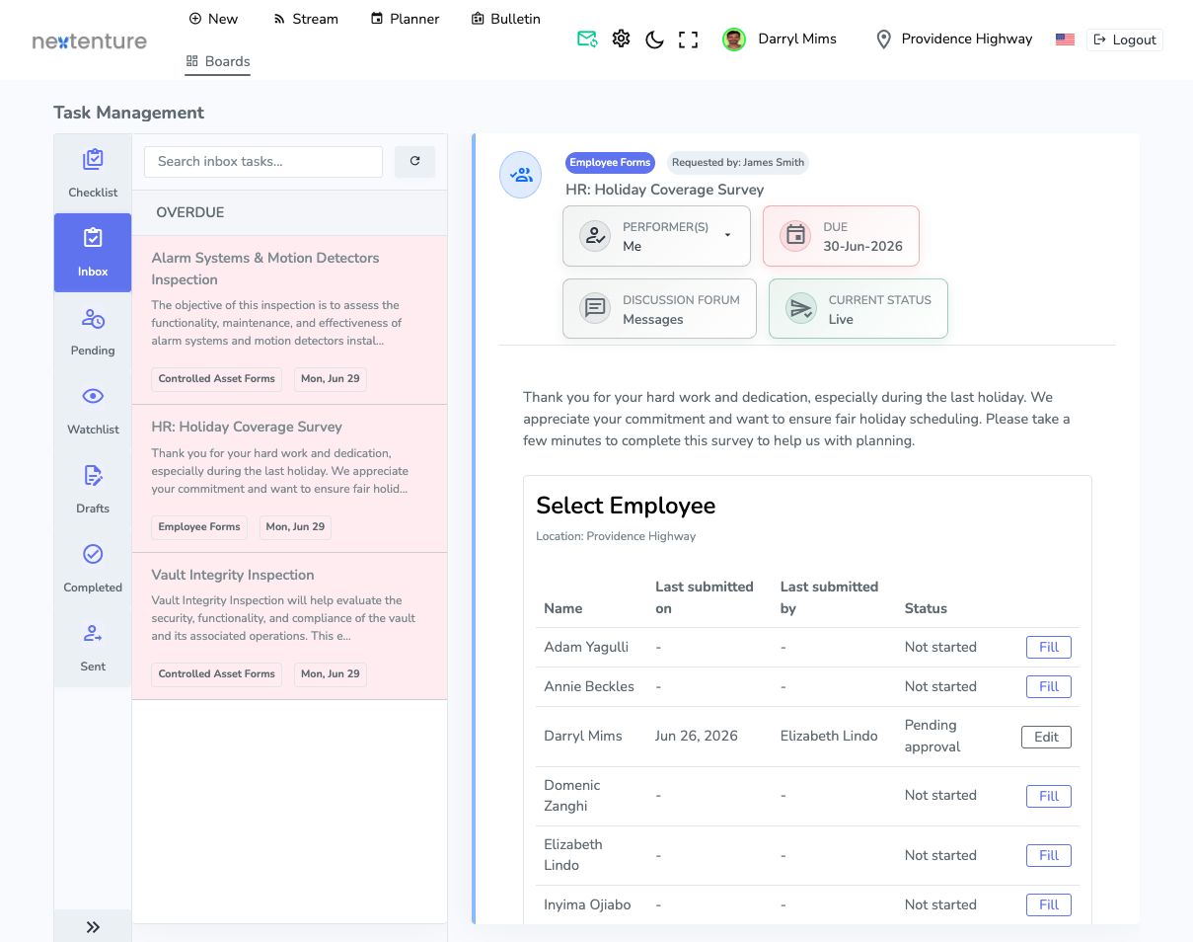
Task: Open the Bulletin menu item
Action: 505,19
